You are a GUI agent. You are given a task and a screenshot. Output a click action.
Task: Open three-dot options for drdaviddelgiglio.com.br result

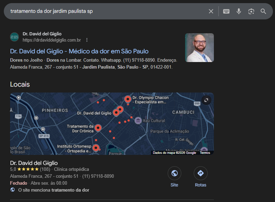pyautogui.click(x=87, y=40)
